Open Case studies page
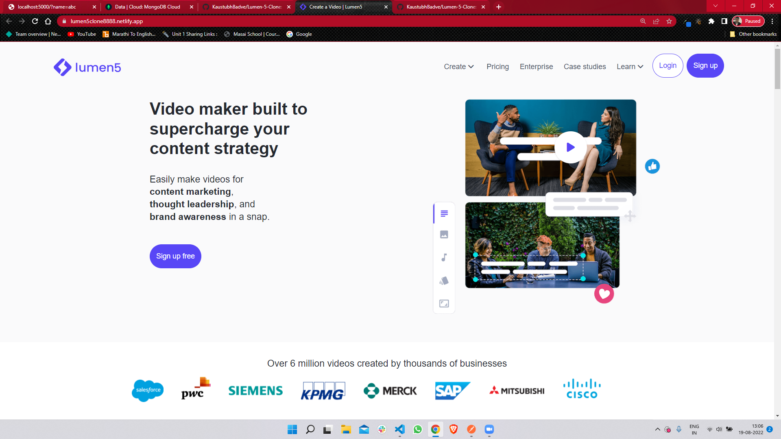 coord(585,67)
